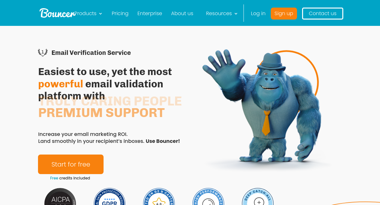Click the Start for free button

click(71, 164)
